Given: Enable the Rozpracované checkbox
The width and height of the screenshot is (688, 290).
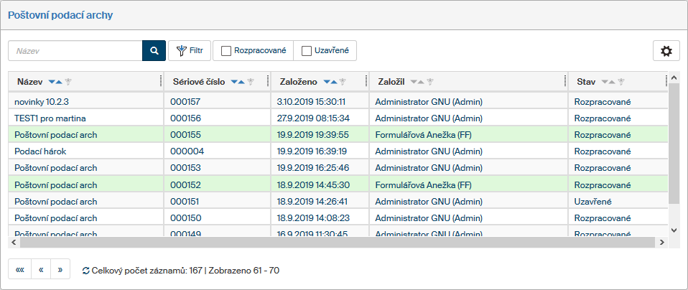Looking at the screenshot, I should click(226, 51).
